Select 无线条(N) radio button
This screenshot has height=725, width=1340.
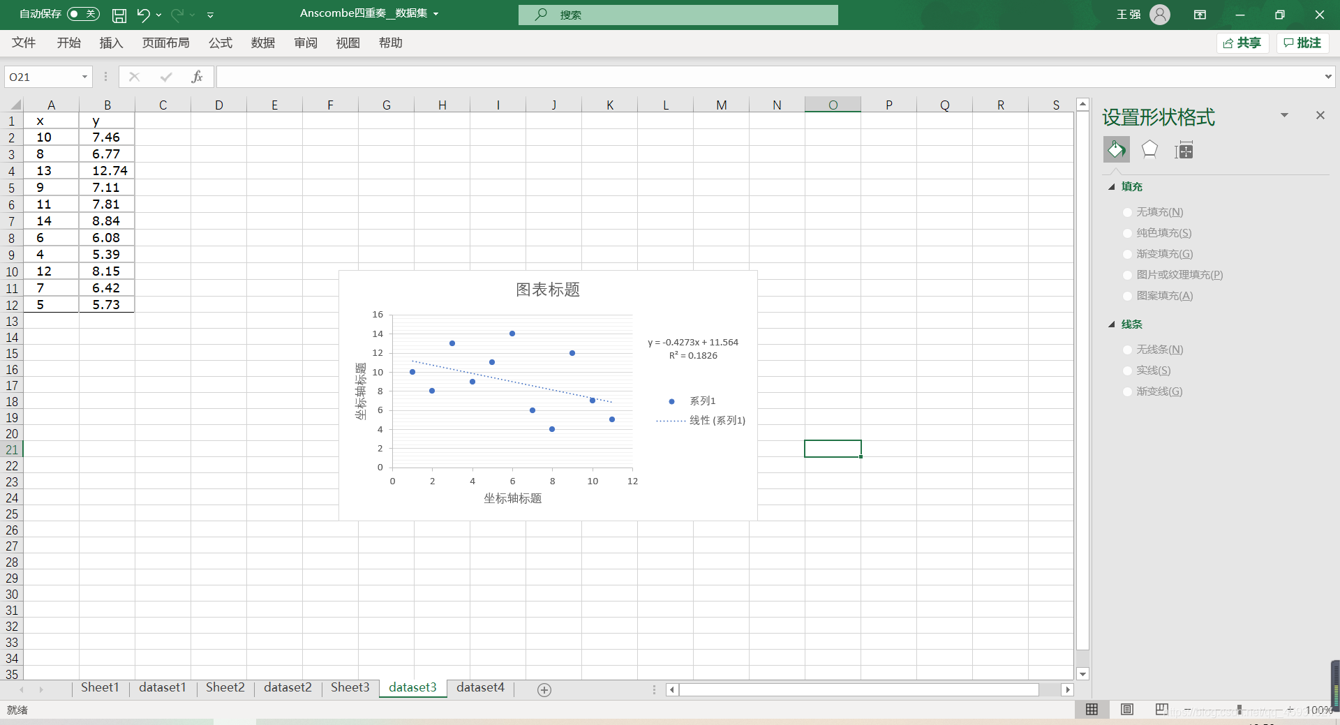pyautogui.click(x=1127, y=350)
